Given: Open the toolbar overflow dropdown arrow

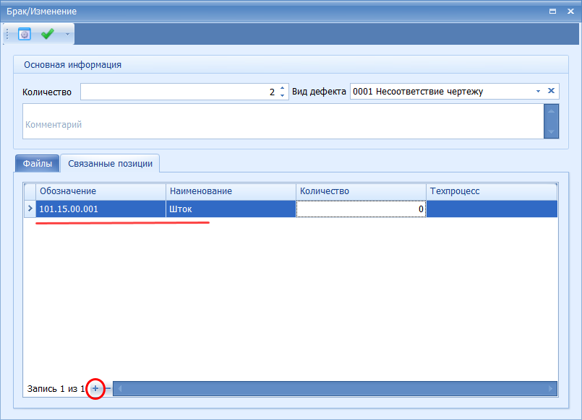Looking at the screenshot, I should (x=67, y=34).
